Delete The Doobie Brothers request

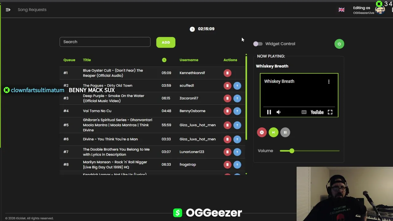click(x=227, y=152)
